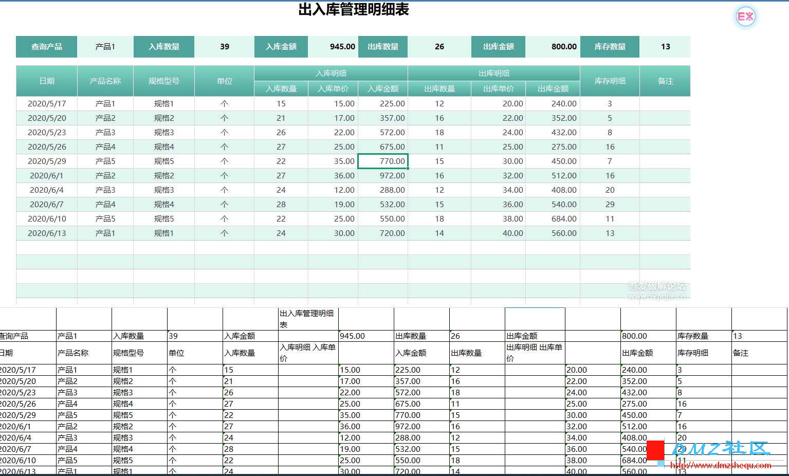Select bold 产品1 beside green 查询产品
789x476 pixels.
click(x=105, y=47)
